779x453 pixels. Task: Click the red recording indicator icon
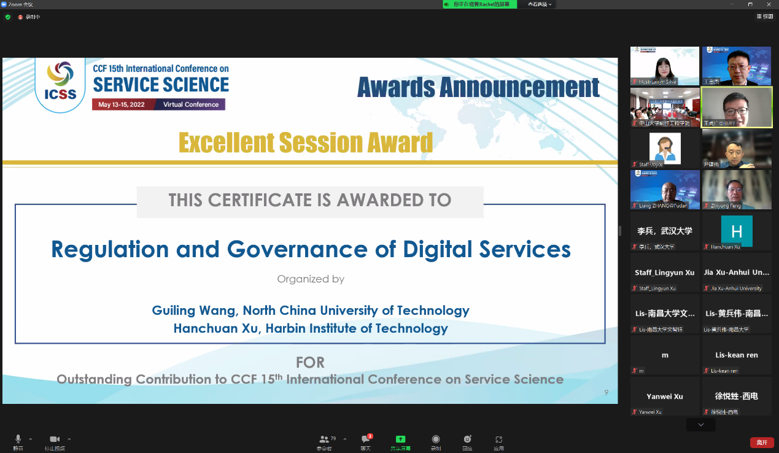click(20, 17)
